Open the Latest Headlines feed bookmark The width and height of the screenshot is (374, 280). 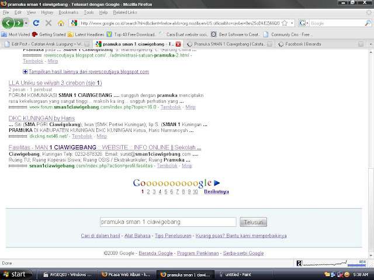pos(86,34)
